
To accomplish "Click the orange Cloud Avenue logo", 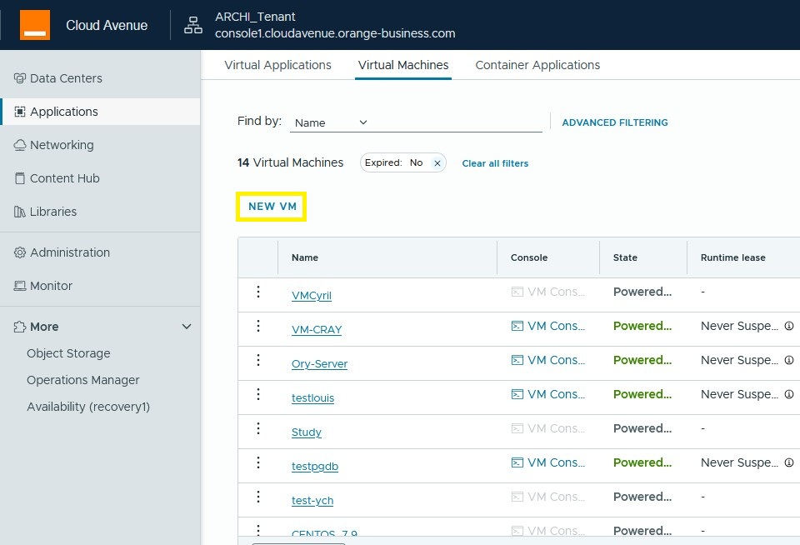I will pyautogui.click(x=35, y=25).
